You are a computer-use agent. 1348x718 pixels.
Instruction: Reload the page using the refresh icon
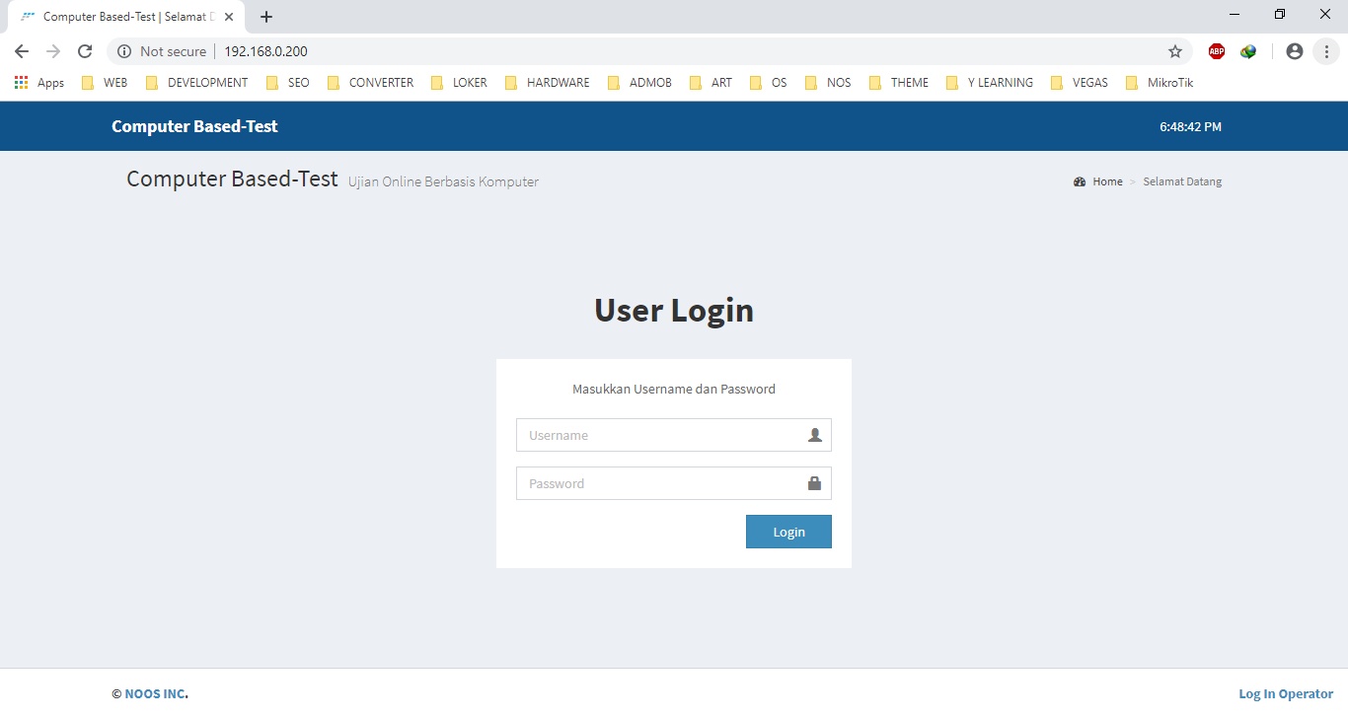coord(85,51)
